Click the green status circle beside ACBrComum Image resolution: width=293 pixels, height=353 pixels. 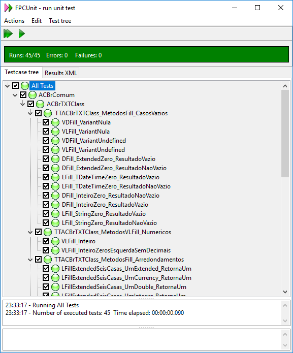[32, 95]
